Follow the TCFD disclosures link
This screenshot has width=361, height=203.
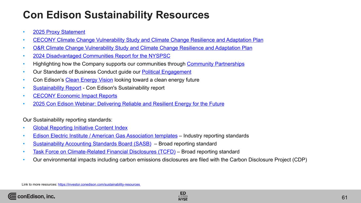[104, 152]
